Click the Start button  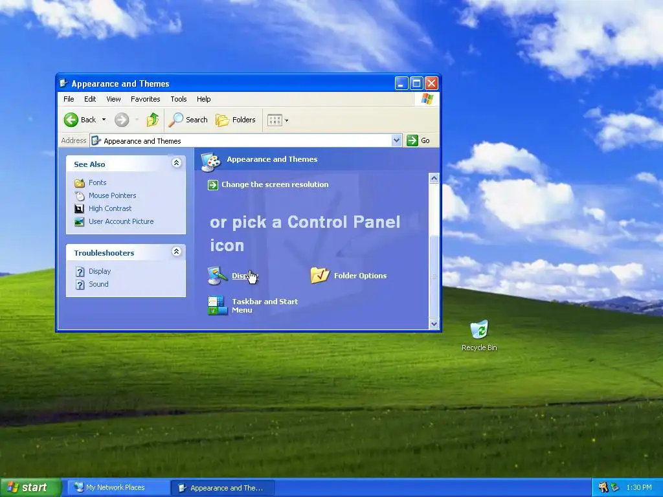point(30,488)
